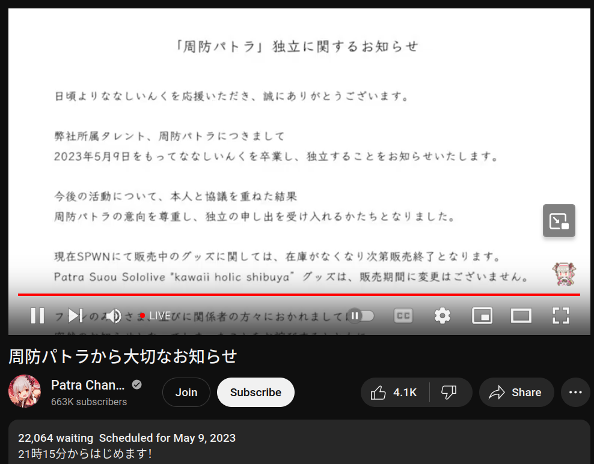Subscribe to the channel
The height and width of the screenshot is (464, 594).
click(x=256, y=392)
